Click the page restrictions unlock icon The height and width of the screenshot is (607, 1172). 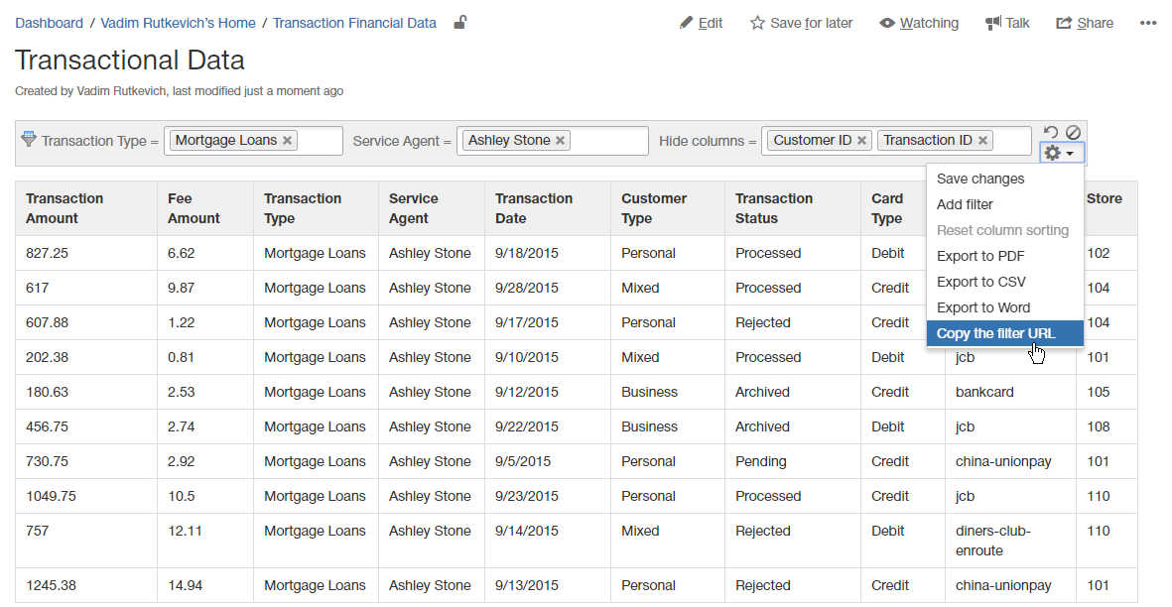pos(459,23)
